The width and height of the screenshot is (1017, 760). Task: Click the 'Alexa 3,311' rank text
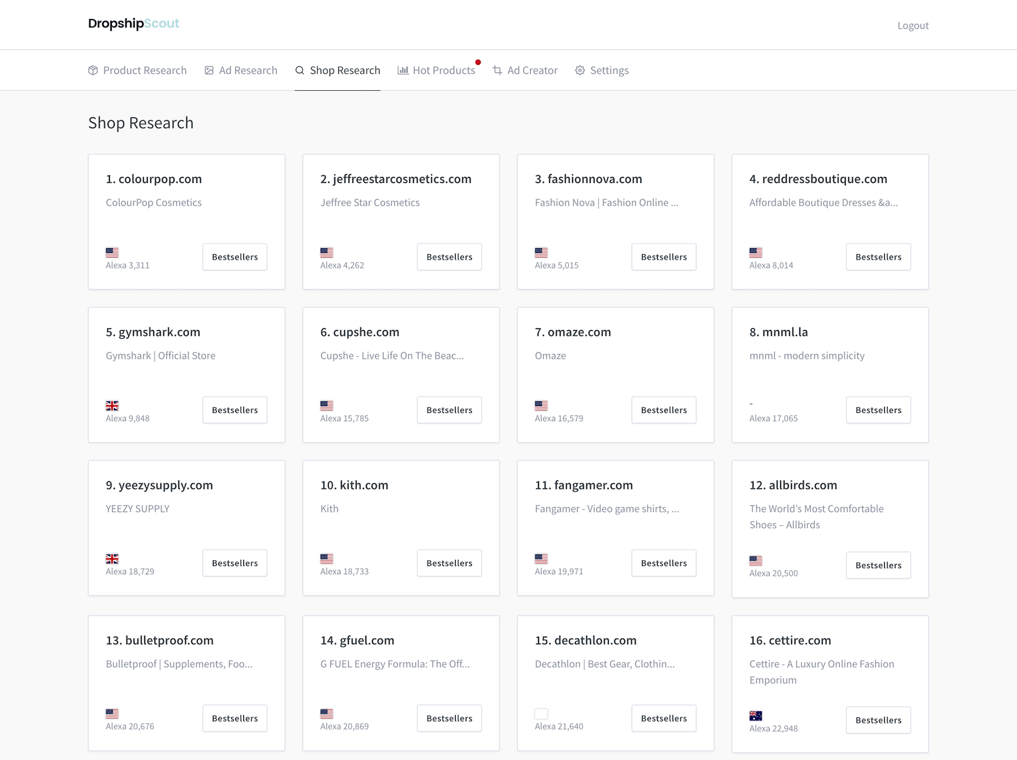click(127, 266)
